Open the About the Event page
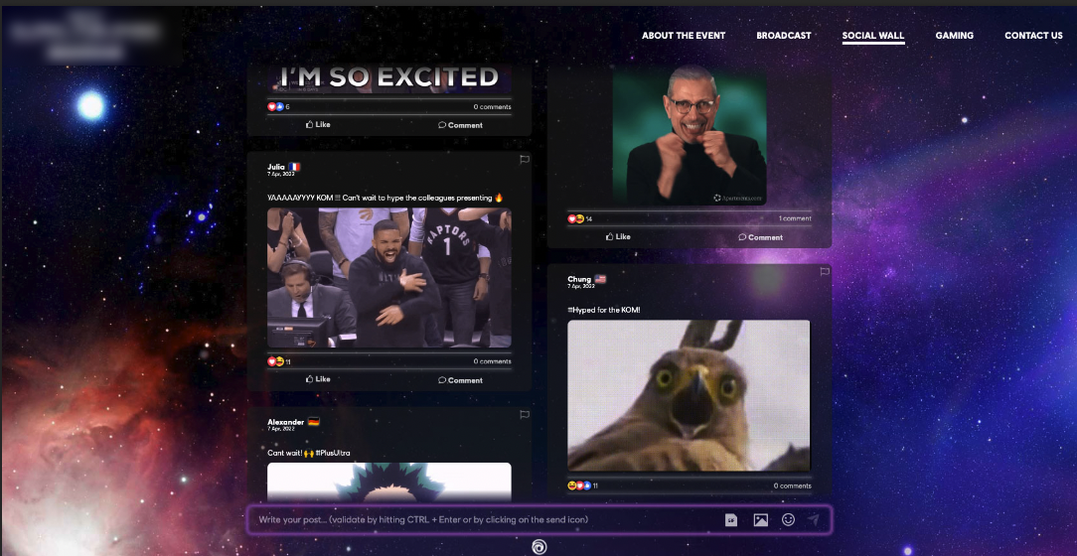The height and width of the screenshot is (556, 1077). (x=684, y=36)
